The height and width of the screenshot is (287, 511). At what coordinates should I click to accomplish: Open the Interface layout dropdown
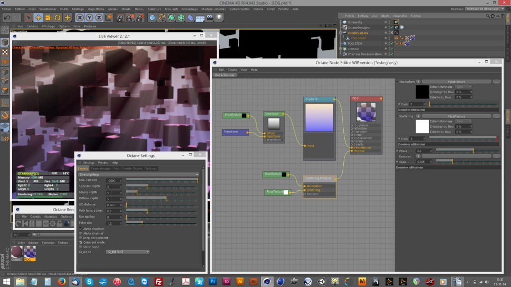pyautogui.click(x=484, y=9)
